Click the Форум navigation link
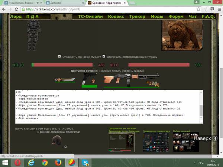The width and height of the screenshot is (223, 167). (176, 17)
